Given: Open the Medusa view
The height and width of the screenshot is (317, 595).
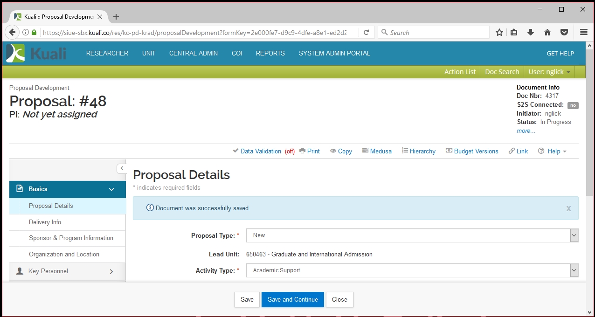Looking at the screenshot, I should [377, 151].
